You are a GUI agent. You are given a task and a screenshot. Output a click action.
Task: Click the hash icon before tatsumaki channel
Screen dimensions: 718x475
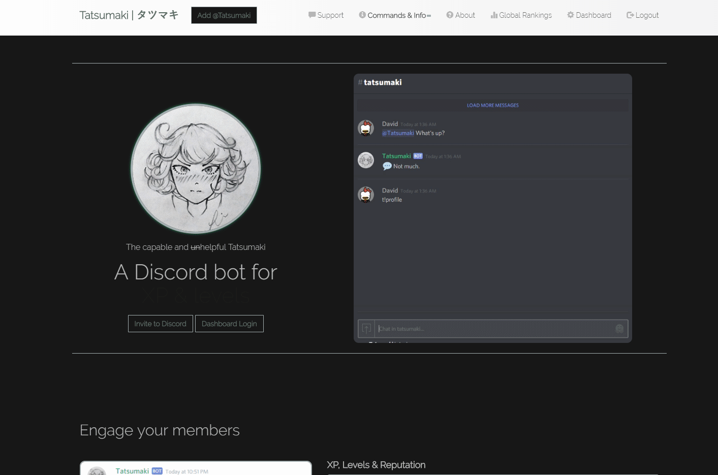coord(360,82)
